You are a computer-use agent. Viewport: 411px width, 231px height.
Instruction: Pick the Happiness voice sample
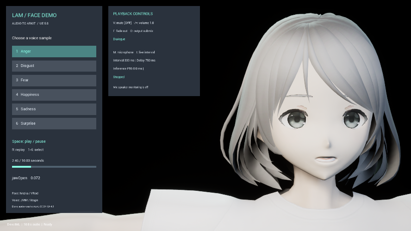[x=54, y=95]
